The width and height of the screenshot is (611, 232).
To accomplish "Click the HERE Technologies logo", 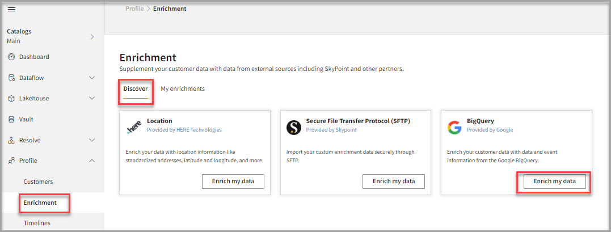I will tap(133, 128).
